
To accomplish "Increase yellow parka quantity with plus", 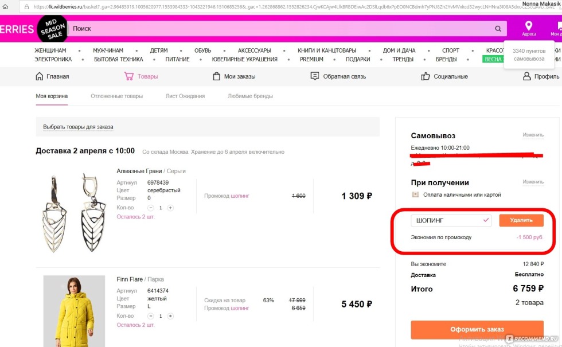I will coord(170,316).
